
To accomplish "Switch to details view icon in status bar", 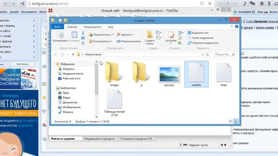I will coord(231,121).
